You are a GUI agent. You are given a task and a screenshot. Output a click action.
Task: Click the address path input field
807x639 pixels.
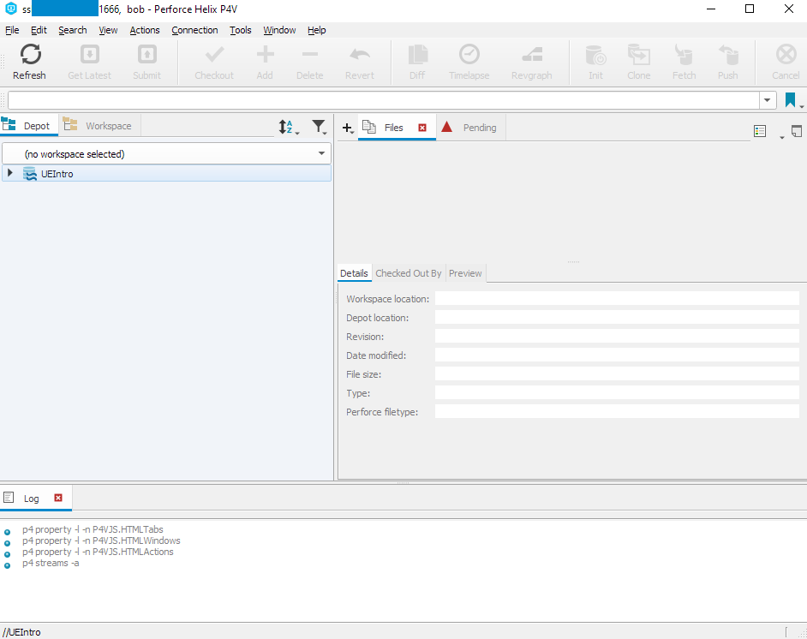point(384,100)
